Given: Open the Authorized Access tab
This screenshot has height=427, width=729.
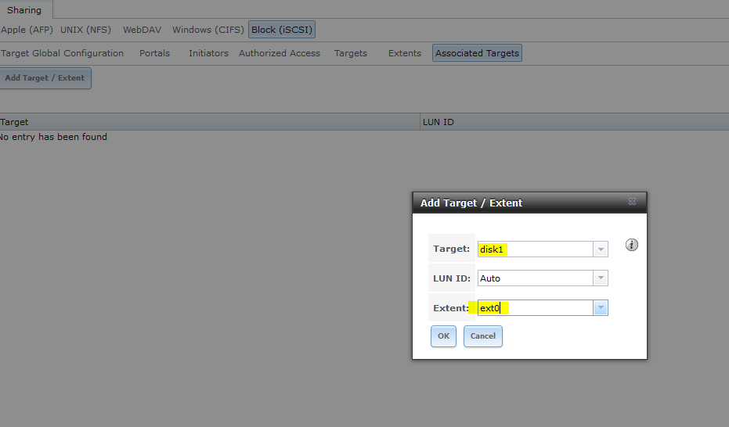Looking at the screenshot, I should click(280, 53).
